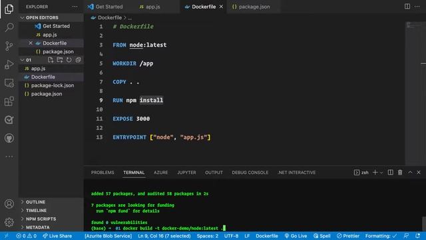
Task: Open the Debug Console panel tab
Action: [250, 172]
